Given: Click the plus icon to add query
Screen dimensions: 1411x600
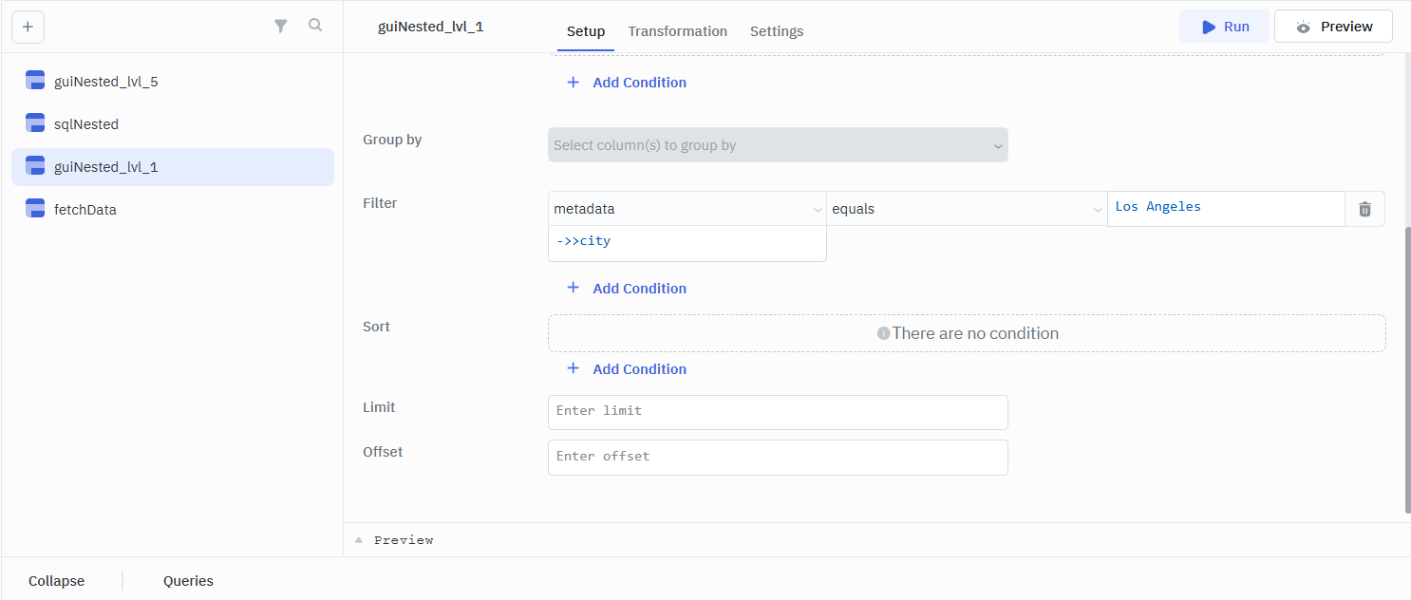Looking at the screenshot, I should 28,27.
